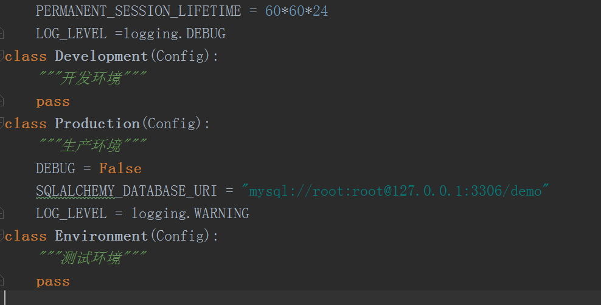Click the Environment class name
Viewport: 601px width, 305px height.
[x=101, y=236]
